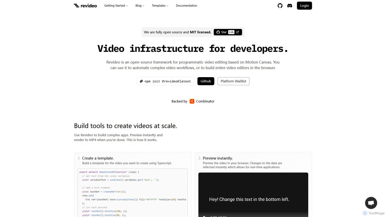Join the Platform Waitlist
The image size is (386, 217).
pos(233,81)
